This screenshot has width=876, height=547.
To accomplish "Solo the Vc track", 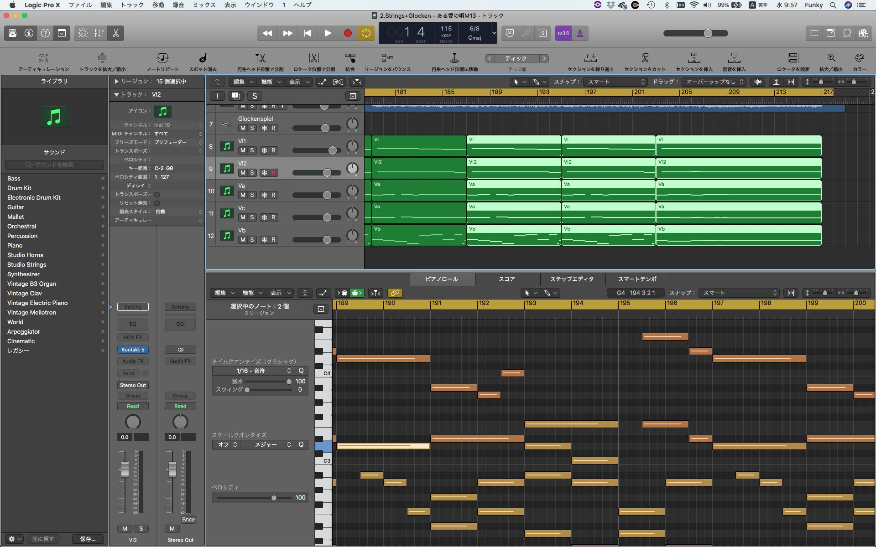I will (x=252, y=217).
